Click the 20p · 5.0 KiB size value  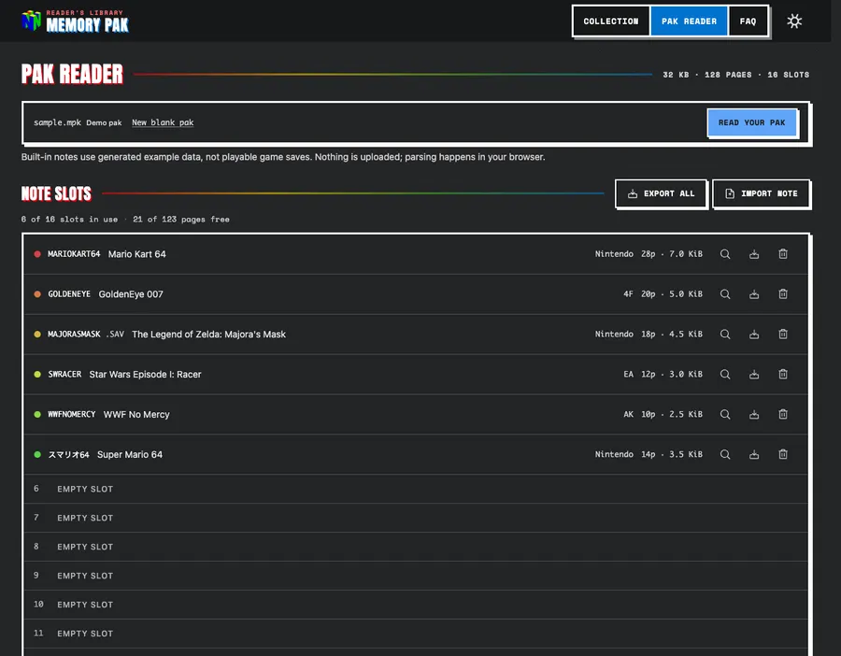pyautogui.click(x=672, y=294)
